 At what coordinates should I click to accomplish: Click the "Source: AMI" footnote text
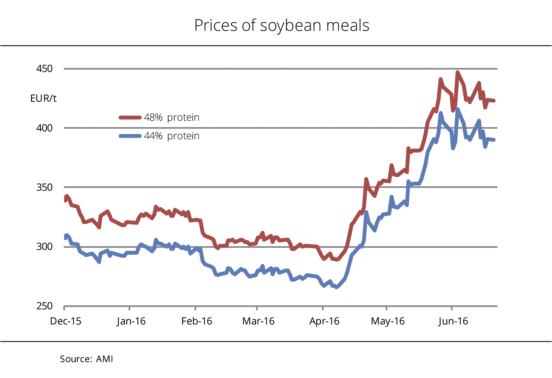86,359
